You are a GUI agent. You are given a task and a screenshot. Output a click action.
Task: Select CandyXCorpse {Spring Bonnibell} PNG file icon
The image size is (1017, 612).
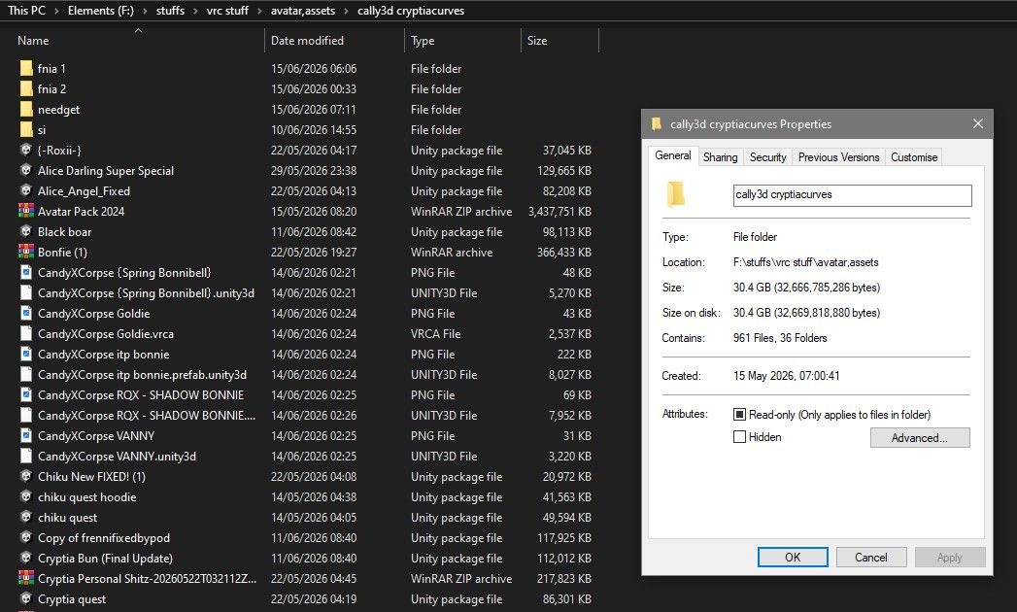[x=26, y=273]
